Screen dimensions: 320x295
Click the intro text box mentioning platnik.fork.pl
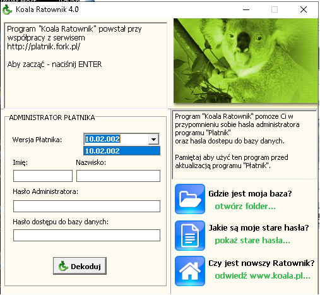pos(86,65)
